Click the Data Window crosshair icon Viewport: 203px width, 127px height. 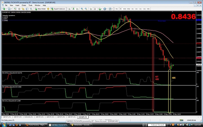click(19, 9)
